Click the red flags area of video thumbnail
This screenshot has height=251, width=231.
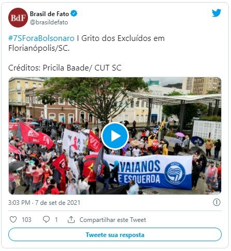[35, 135]
